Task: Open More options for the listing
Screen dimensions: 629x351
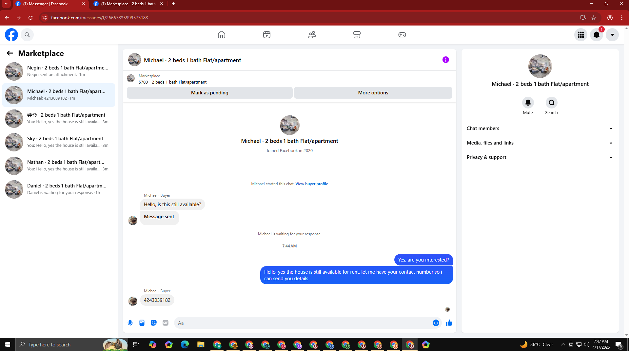Action: pos(373,93)
